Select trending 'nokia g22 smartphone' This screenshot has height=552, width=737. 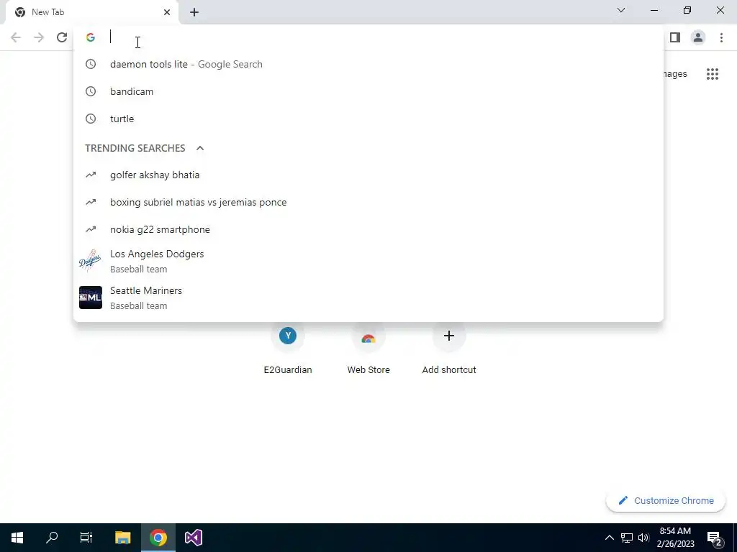pos(368,229)
